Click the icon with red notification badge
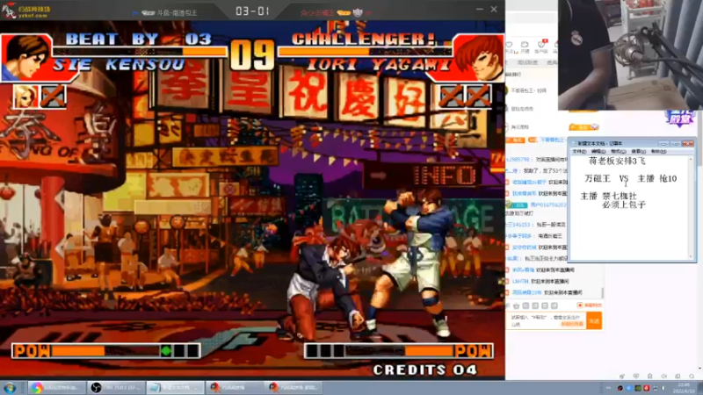The image size is (703, 395). pyautogui.click(x=541, y=44)
